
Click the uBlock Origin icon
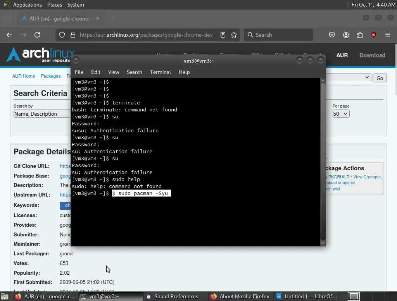point(374,35)
